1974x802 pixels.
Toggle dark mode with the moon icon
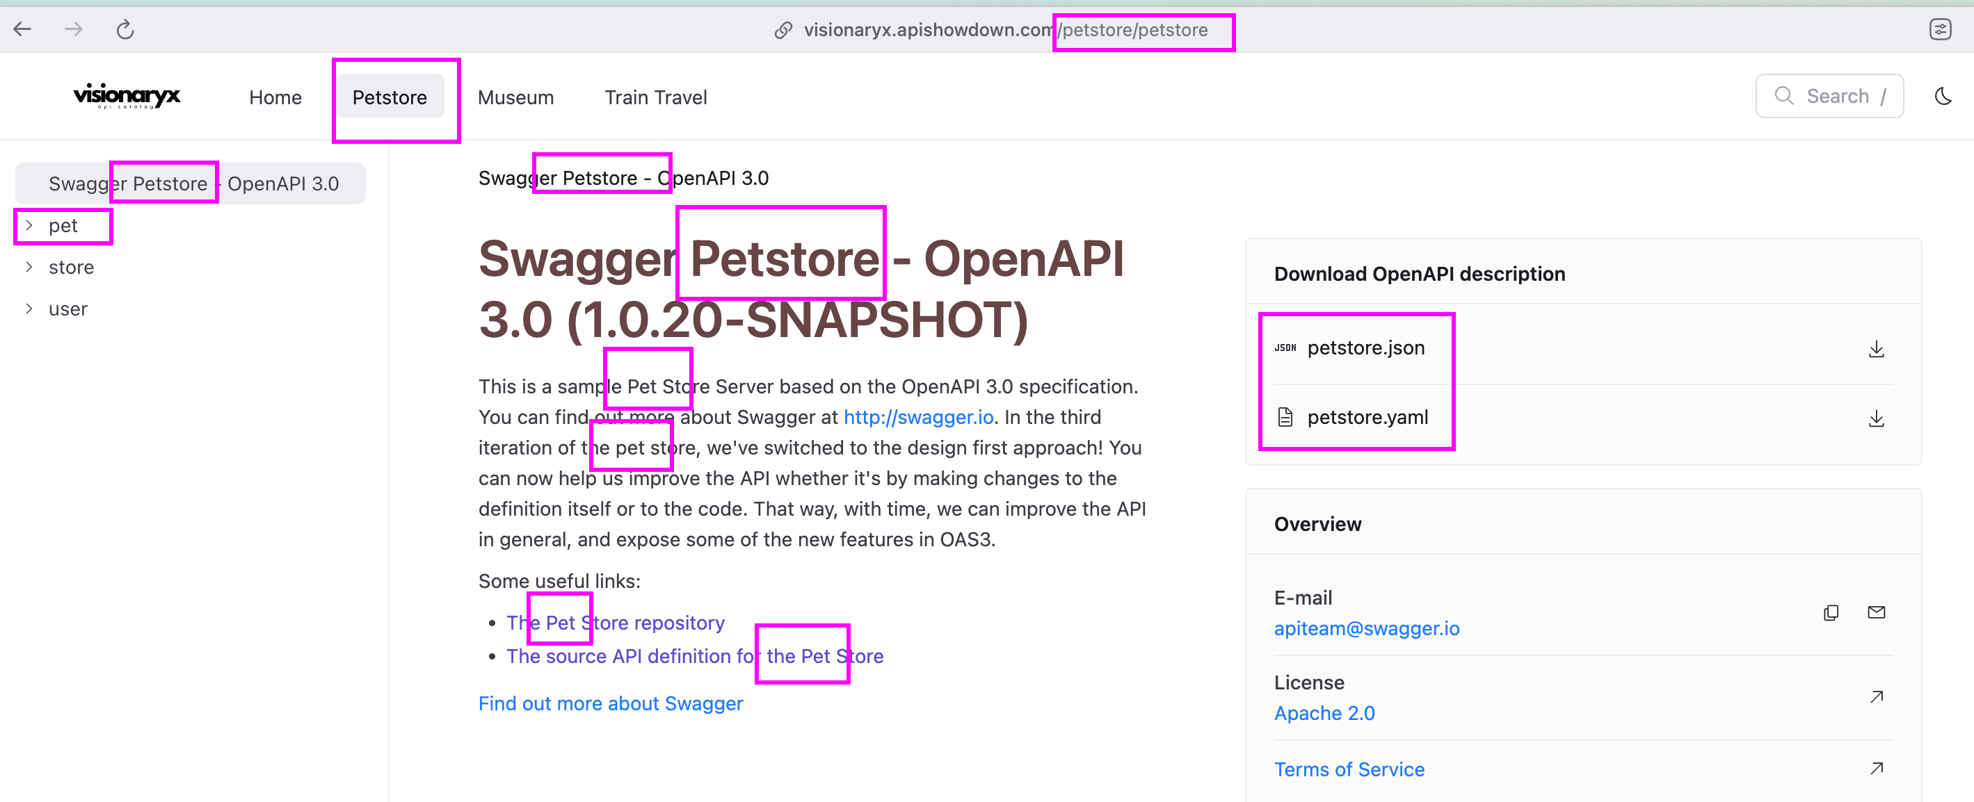pyautogui.click(x=1943, y=97)
